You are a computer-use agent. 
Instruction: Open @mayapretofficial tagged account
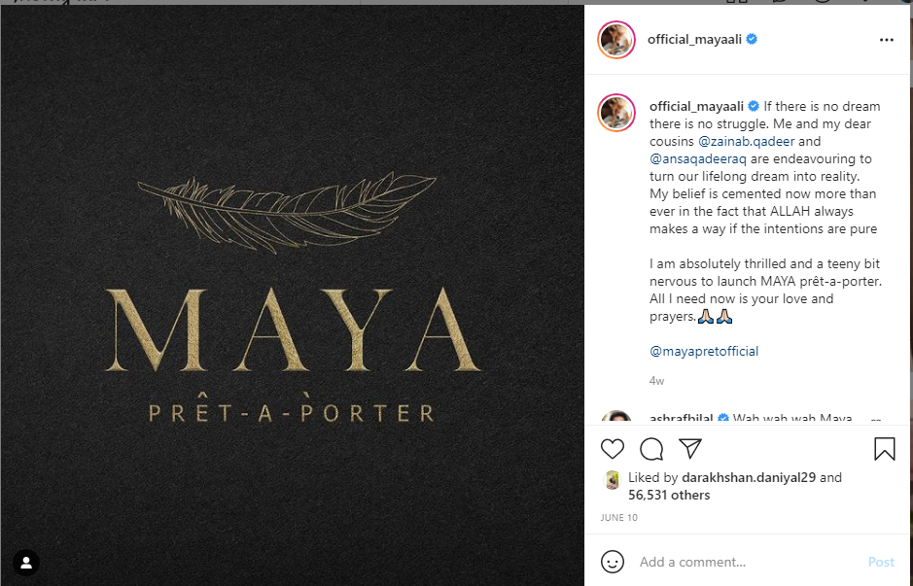click(x=704, y=352)
